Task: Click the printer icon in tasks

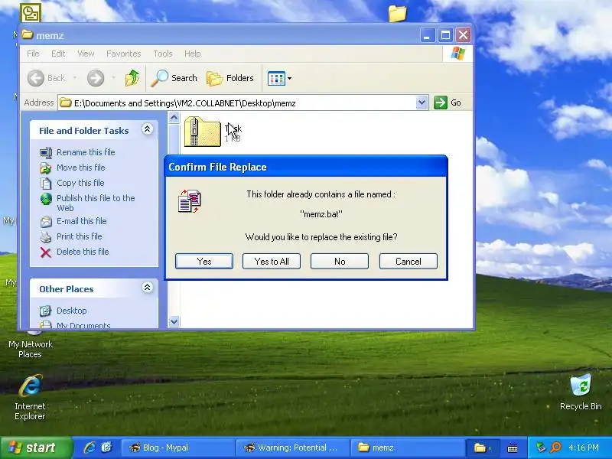Action: (46, 237)
